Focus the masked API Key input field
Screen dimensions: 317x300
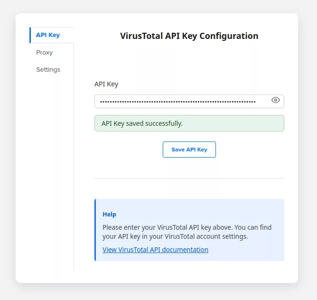(x=178, y=101)
